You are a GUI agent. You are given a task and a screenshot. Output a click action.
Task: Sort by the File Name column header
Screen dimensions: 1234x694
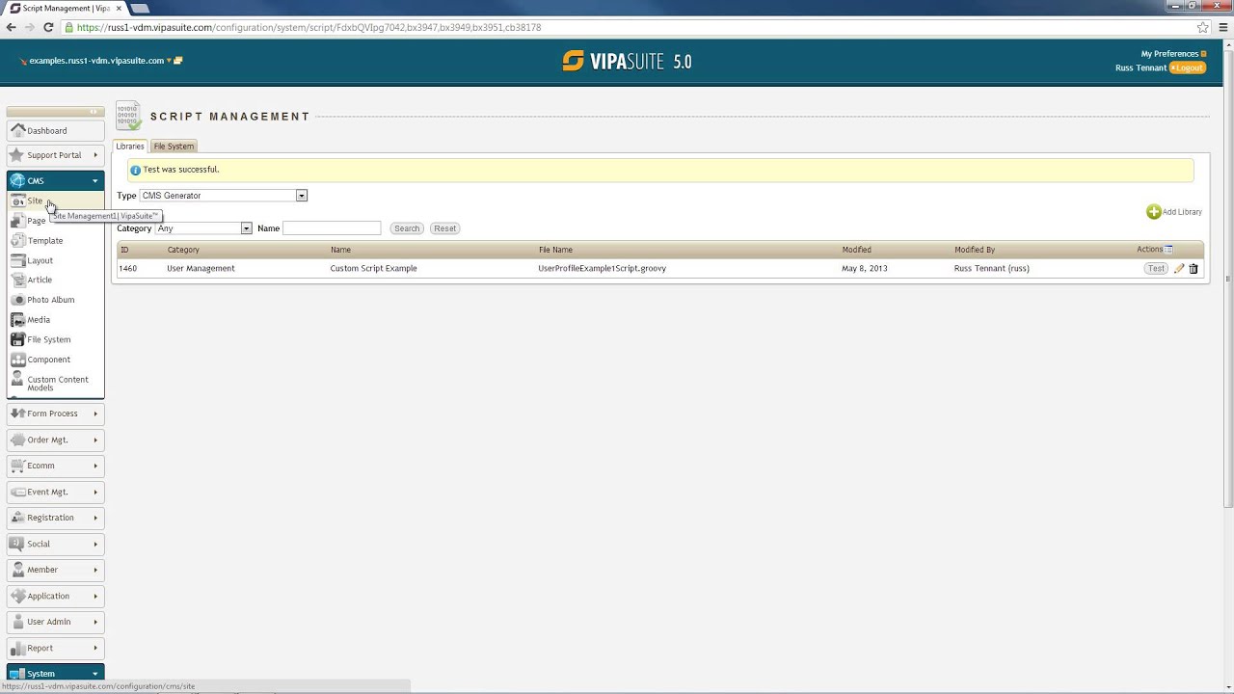555,250
